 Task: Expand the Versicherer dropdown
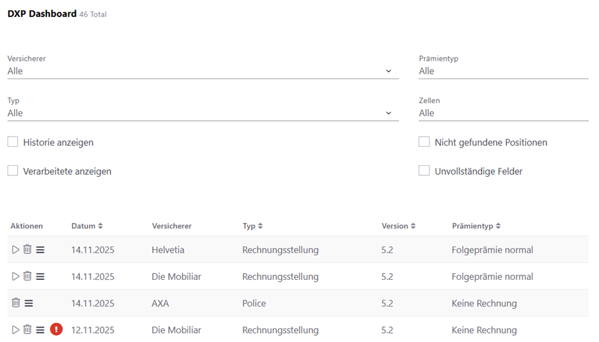coord(202,71)
